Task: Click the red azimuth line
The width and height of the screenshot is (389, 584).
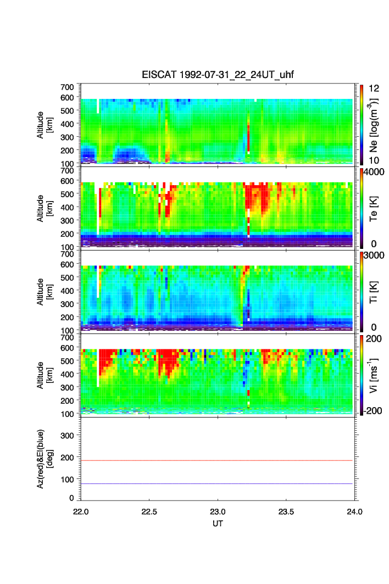Action: tap(216, 461)
